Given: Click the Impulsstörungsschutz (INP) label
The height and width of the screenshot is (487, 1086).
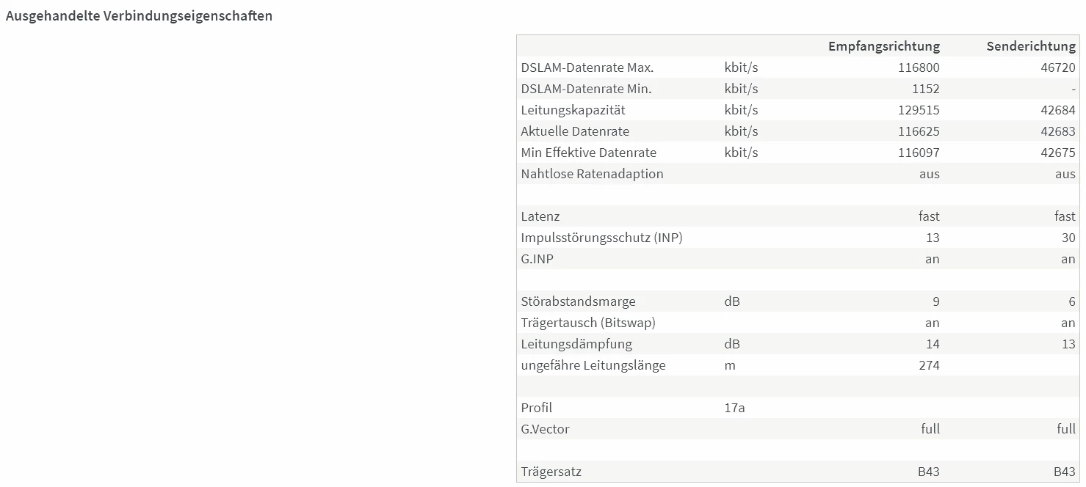Looking at the screenshot, I should pos(601,238).
